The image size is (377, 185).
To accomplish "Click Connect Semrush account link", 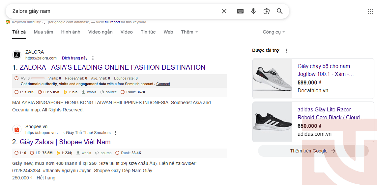I will point(163,84).
